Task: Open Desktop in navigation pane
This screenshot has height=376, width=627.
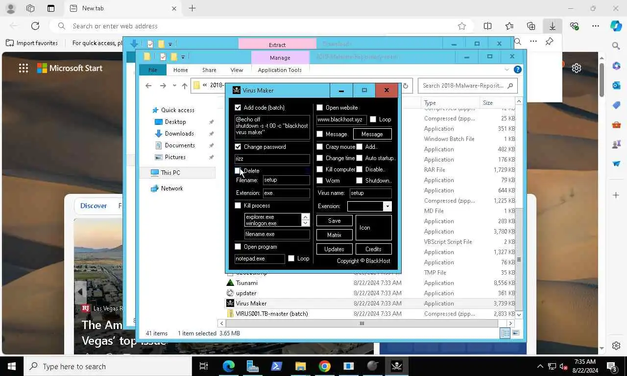Action: tap(175, 122)
